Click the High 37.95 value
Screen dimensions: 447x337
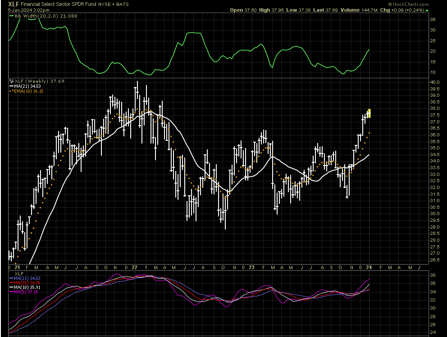[x=271, y=10]
